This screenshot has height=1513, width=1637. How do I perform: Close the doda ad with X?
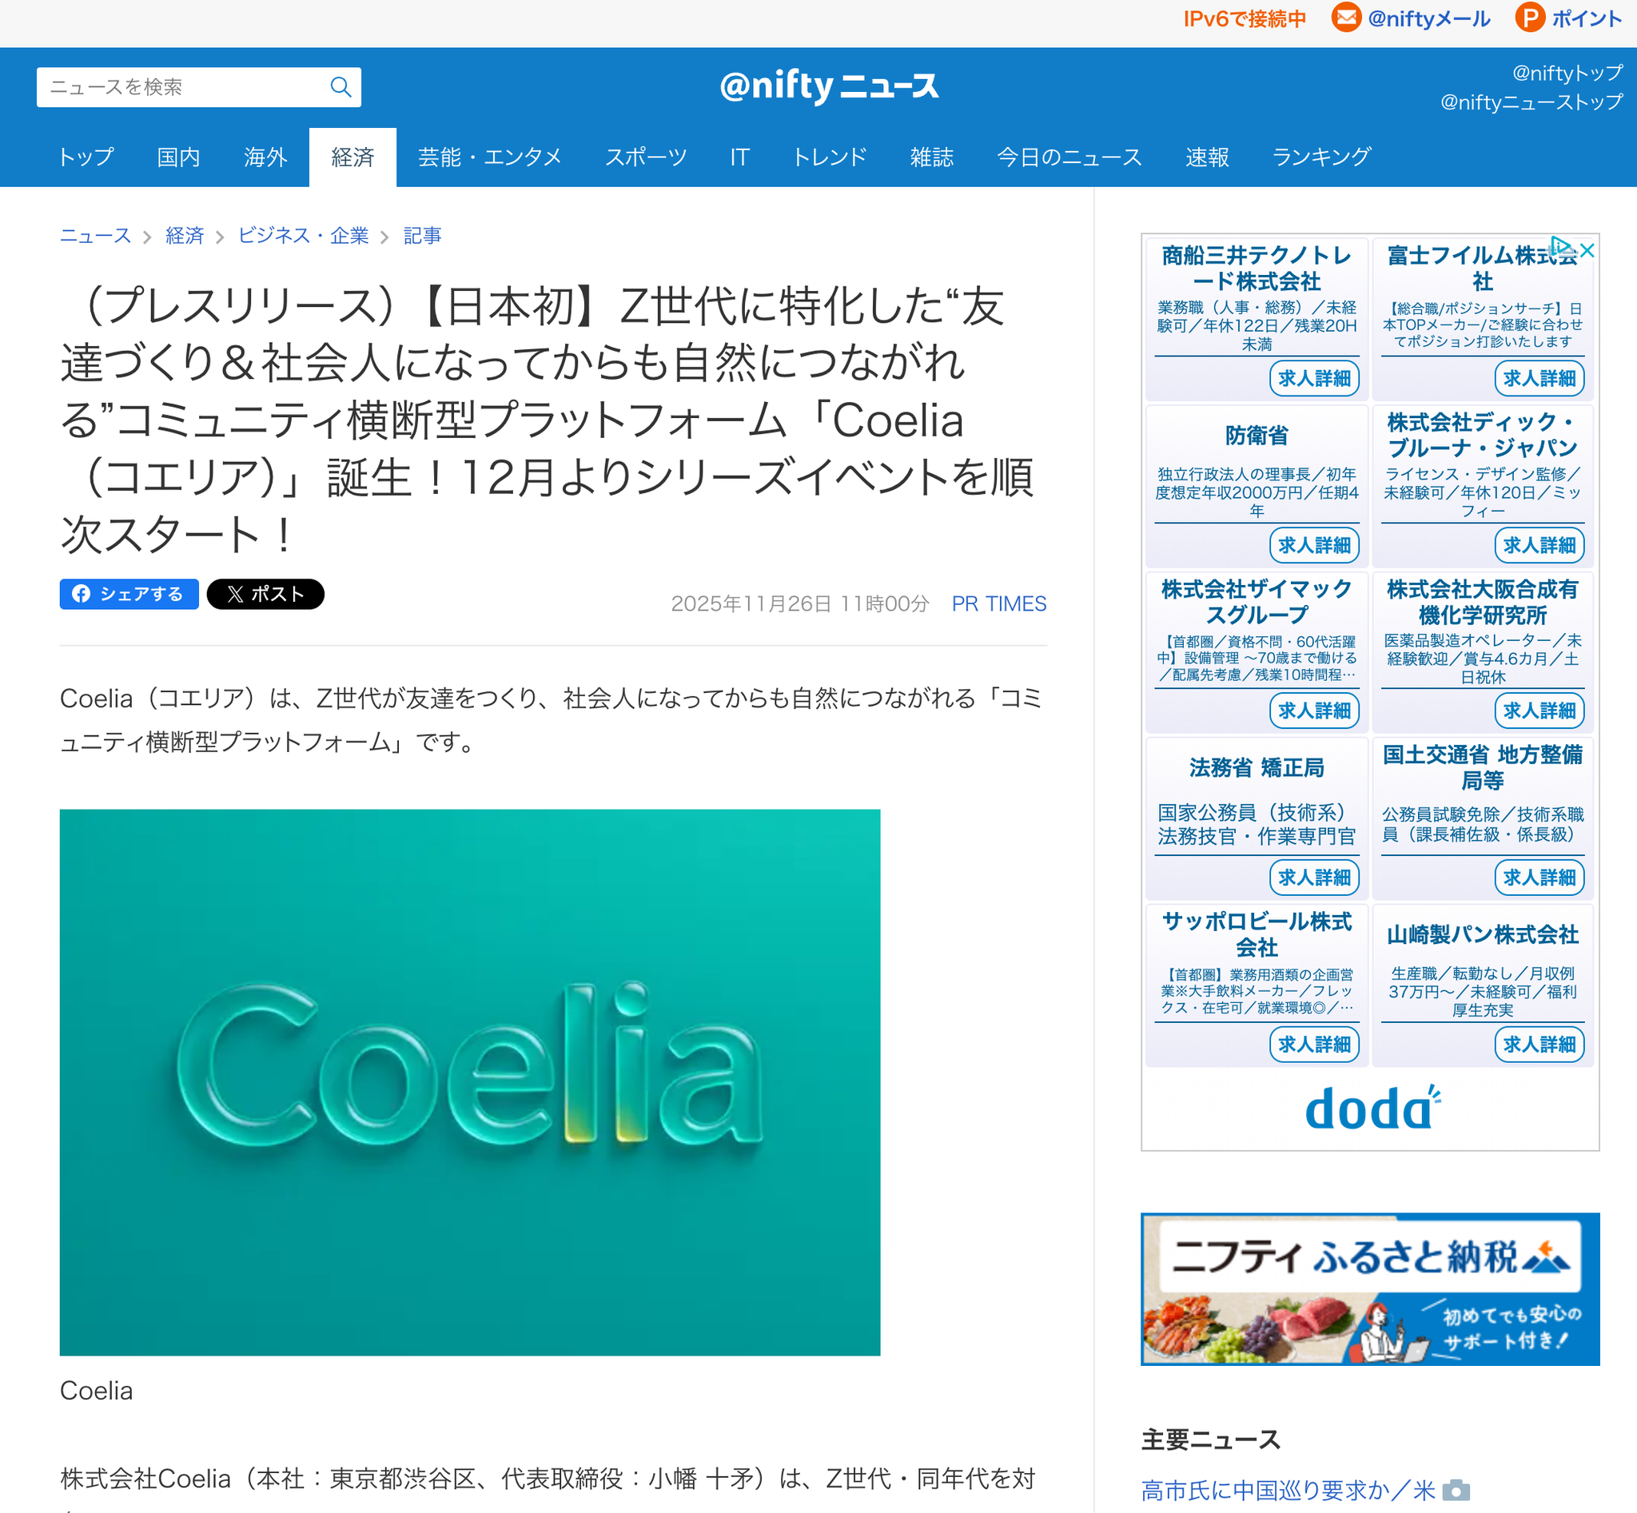[1587, 250]
